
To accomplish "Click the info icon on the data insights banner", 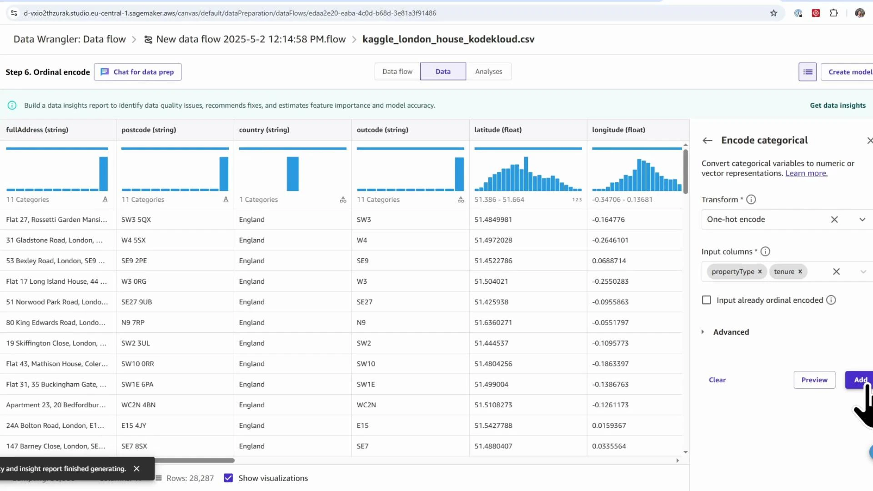I will 12,105.
